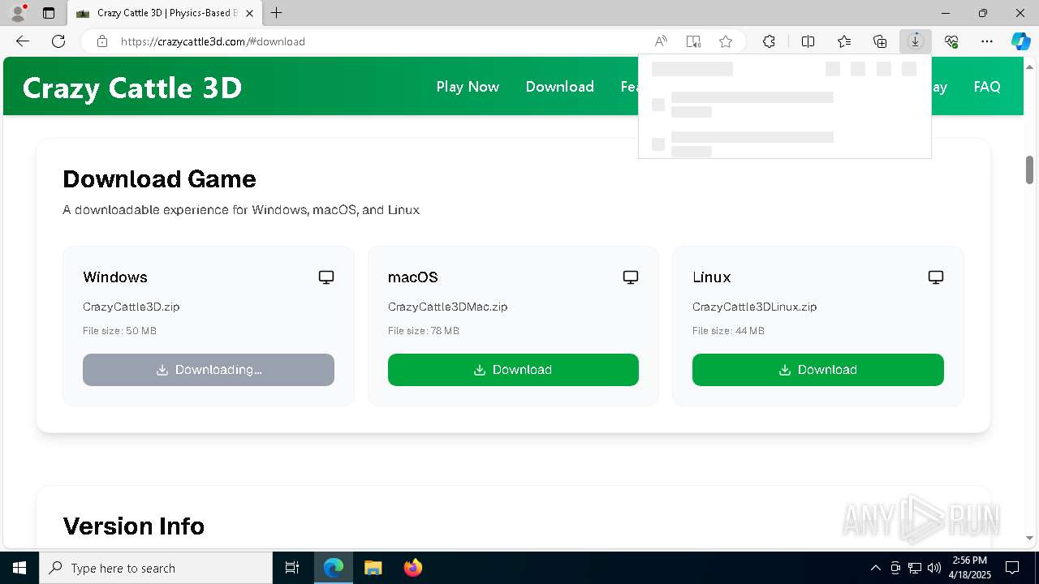This screenshot has width=1039, height=584.
Task: Open the Play Now nav link
Action: pos(468,87)
